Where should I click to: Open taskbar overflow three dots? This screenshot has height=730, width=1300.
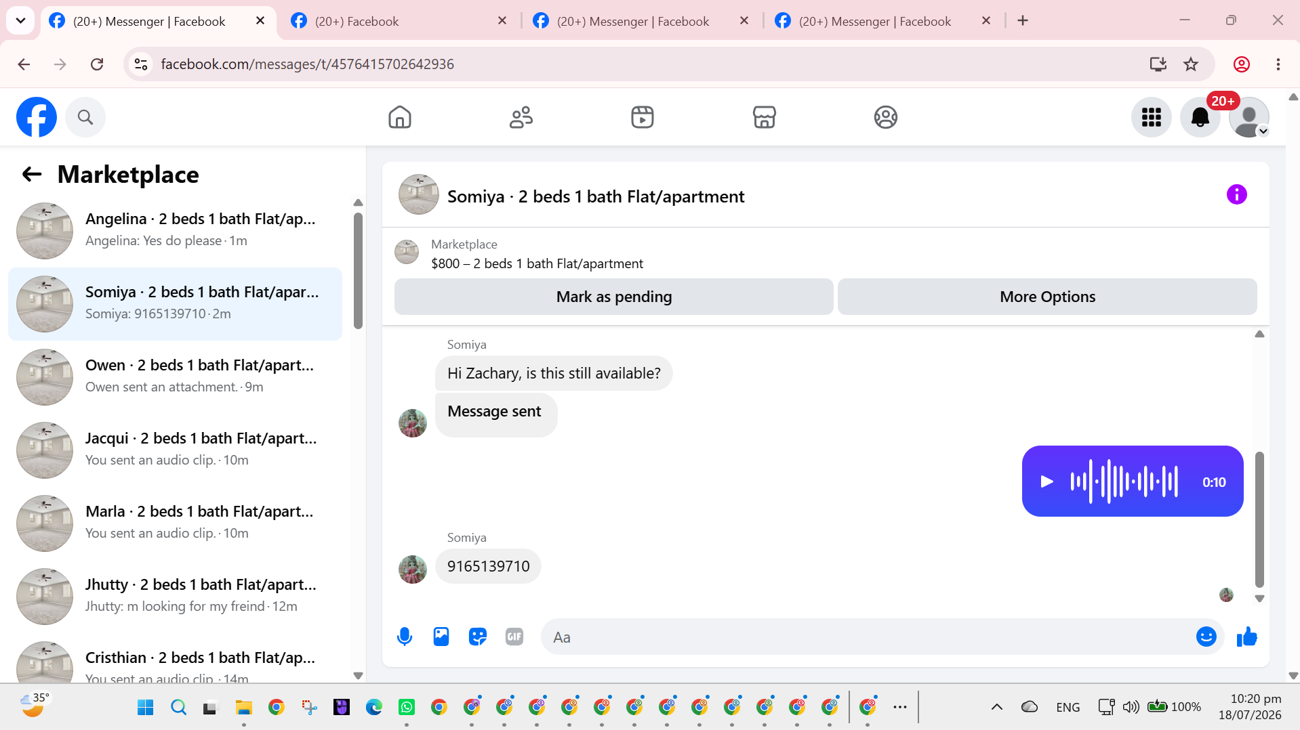point(899,708)
